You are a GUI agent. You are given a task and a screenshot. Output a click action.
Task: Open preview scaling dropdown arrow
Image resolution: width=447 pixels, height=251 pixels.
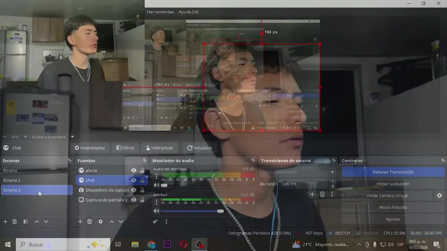[72, 137]
